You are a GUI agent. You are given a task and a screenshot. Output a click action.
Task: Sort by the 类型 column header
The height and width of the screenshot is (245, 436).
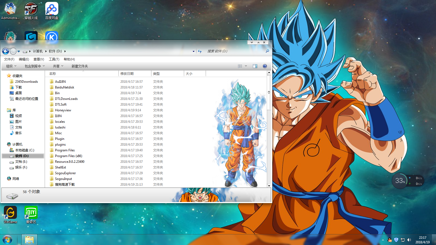pos(168,73)
